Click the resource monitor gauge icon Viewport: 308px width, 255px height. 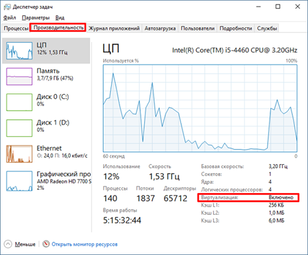click(46, 244)
